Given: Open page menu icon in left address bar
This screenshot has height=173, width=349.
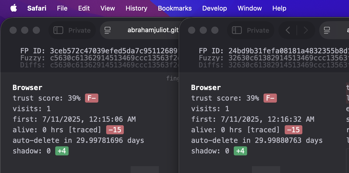Looking at the screenshot, I should [108, 30].
